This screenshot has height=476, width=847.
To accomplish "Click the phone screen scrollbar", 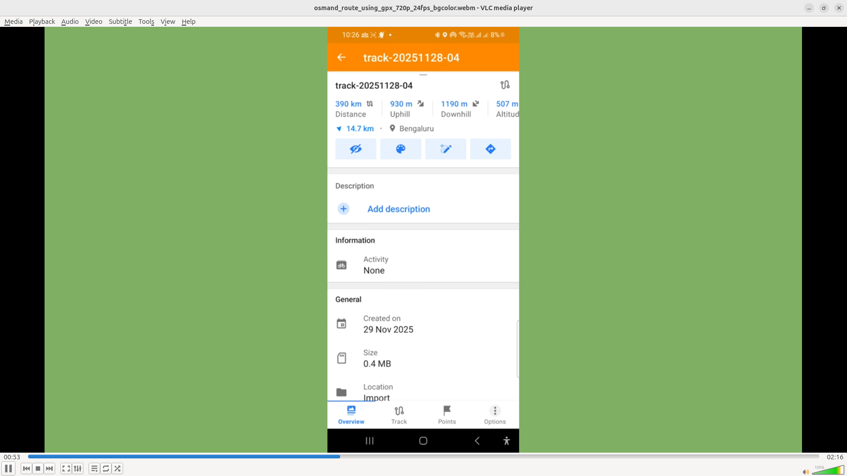I will point(518,349).
